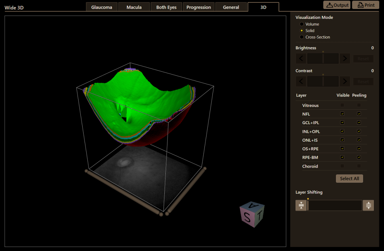This screenshot has height=251, width=384.
Task: Click the Brightness increase right arrow
Action: click(345, 59)
